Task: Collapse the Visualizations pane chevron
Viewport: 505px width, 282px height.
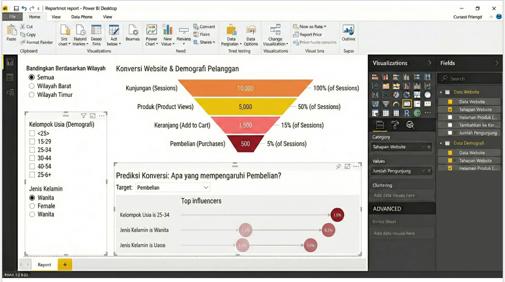Action: pyautogui.click(x=430, y=63)
